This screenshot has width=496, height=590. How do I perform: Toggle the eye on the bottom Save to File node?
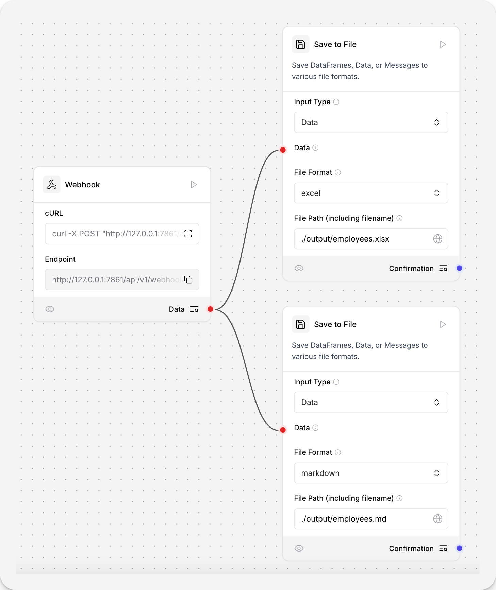click(299, 548)
